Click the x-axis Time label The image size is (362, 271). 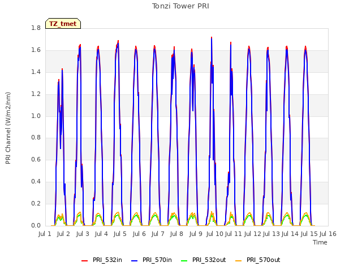click(x=320, y=242)
